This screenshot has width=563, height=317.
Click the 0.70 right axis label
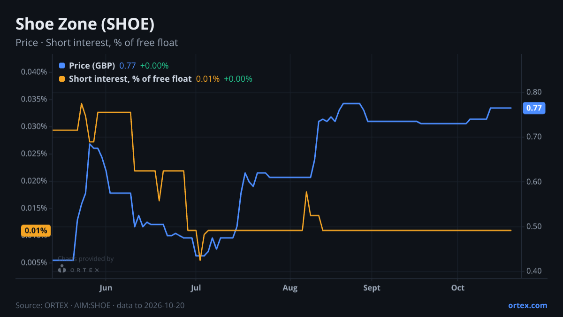click(x=534, y=137)
